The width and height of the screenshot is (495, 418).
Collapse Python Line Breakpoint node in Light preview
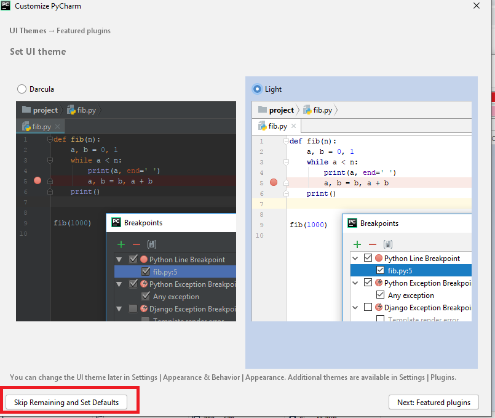click(355, 259)
